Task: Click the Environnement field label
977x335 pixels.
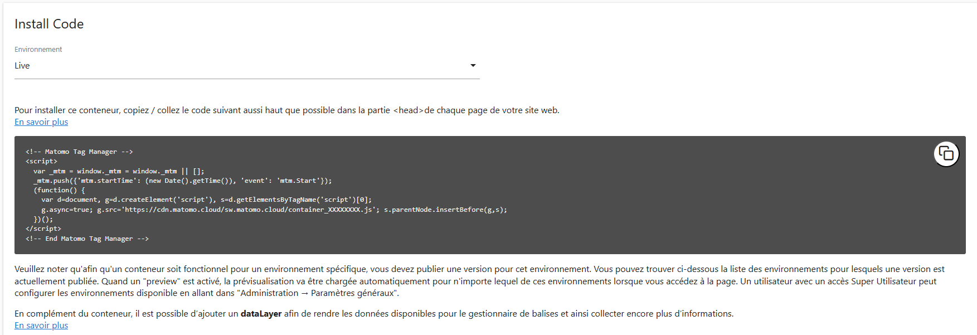Action: pos(38,50)
